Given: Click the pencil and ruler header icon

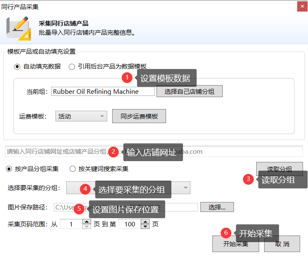Looking at the screenshot, I should coord(19,28).
